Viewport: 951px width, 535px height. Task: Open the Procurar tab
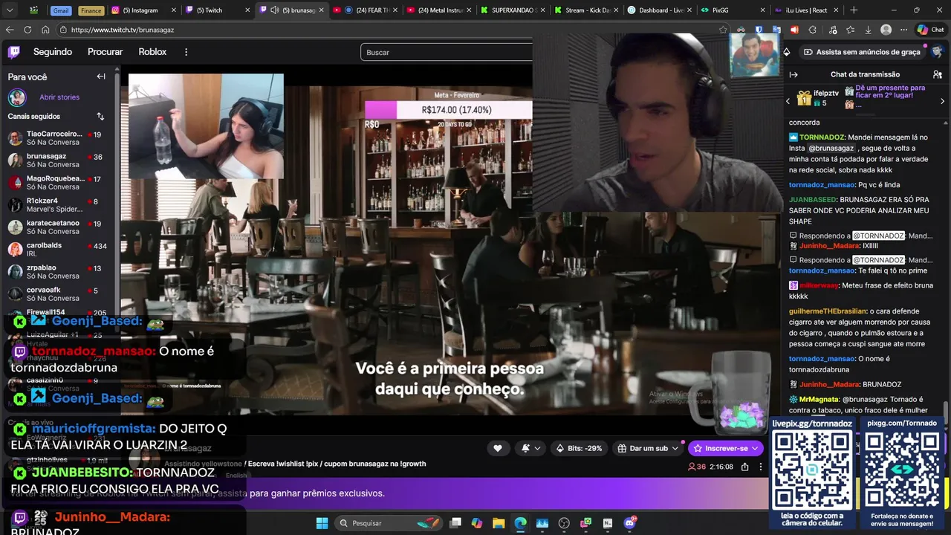(106, 52)
